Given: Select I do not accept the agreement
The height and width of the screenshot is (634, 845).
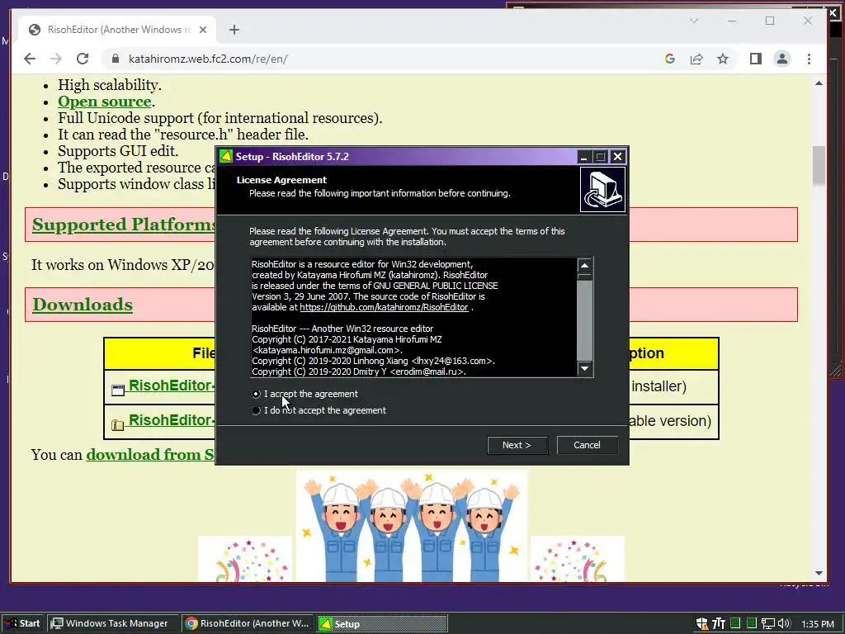Looking at the screenshot, I should [x=256, y=411].
